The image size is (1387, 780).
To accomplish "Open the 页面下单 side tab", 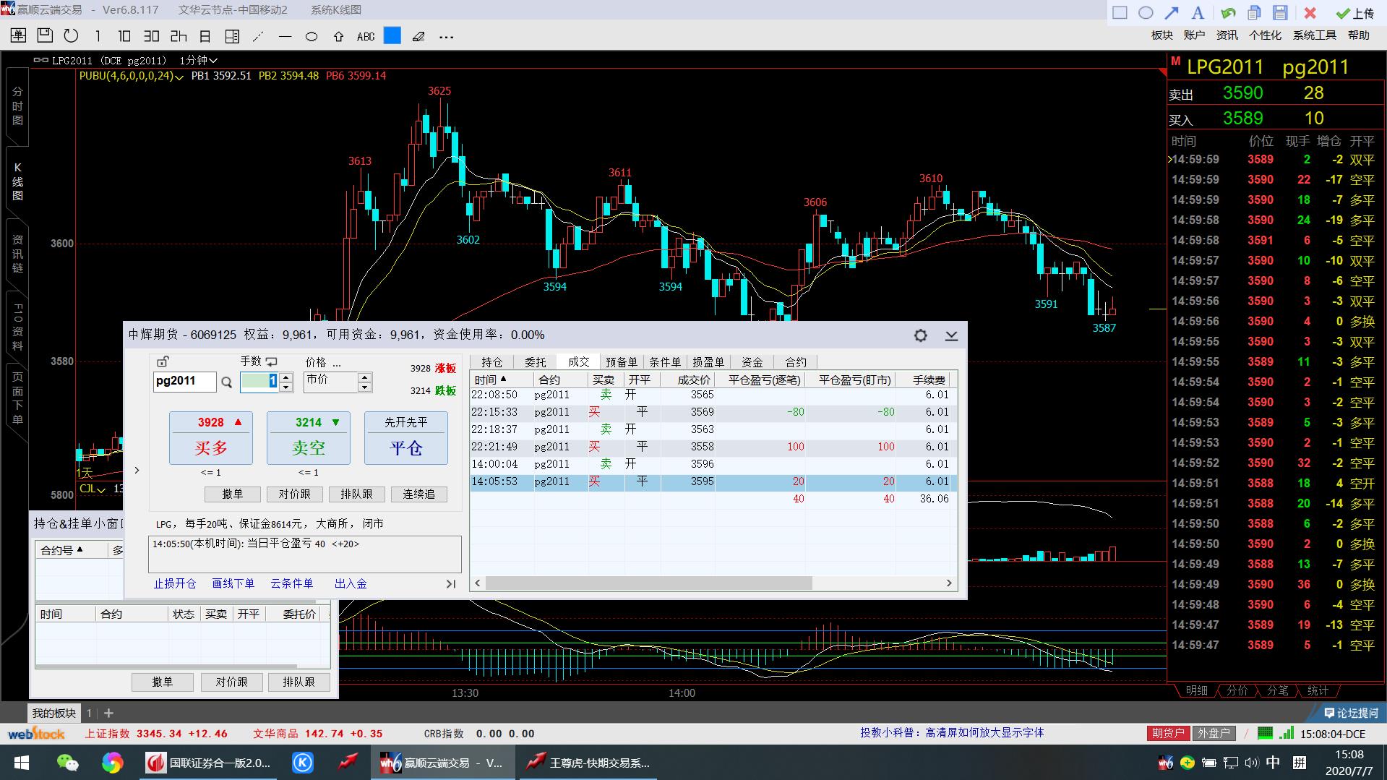I will (17, 398).
